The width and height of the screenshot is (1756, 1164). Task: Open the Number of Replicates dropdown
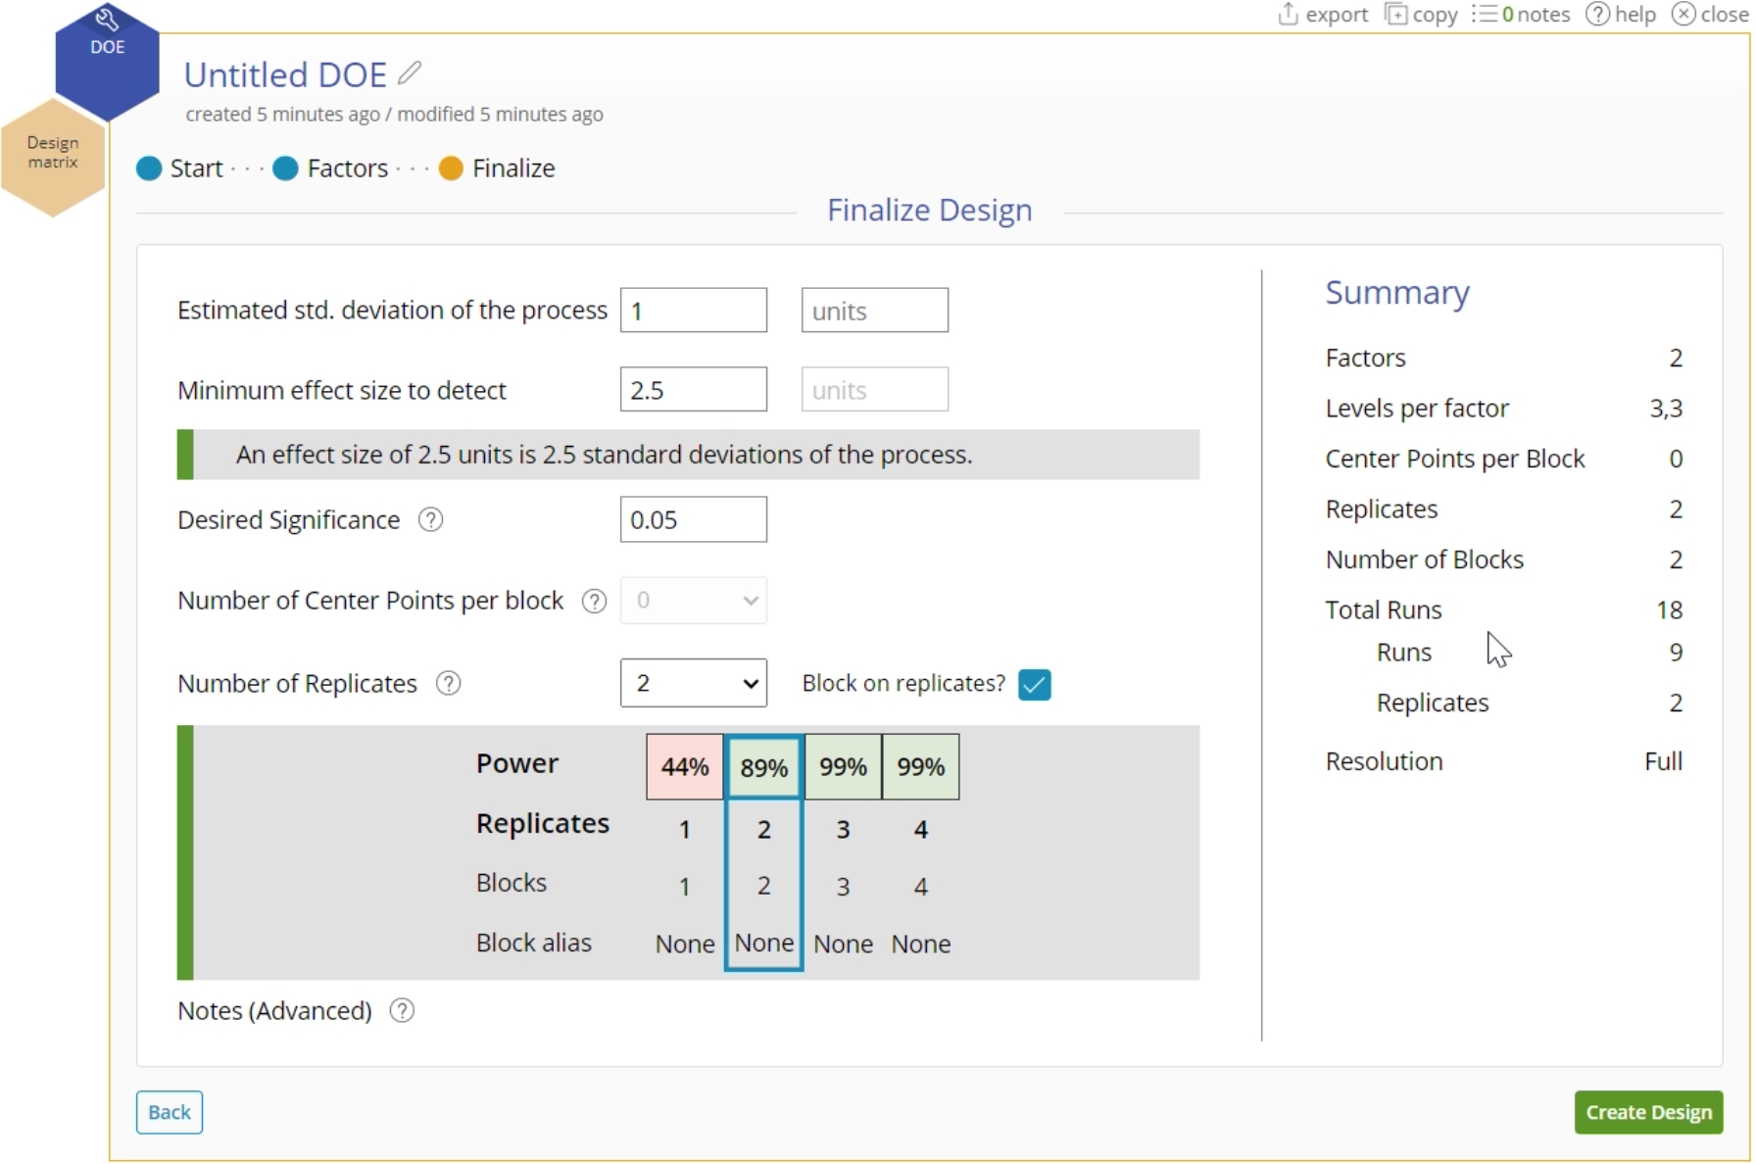[x=693, y=683]
